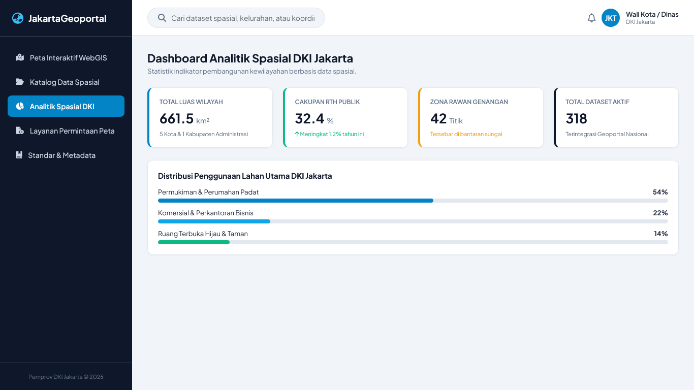This screenshot has width=694, height=390.
Task: Click Dashboard Analitik Spasial DKI Jakarta title
Action: 250,58
